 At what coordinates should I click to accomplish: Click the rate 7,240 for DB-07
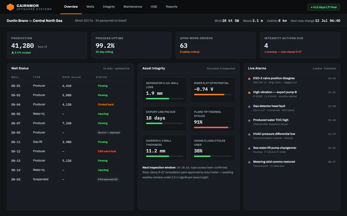(x=67, y=123)
